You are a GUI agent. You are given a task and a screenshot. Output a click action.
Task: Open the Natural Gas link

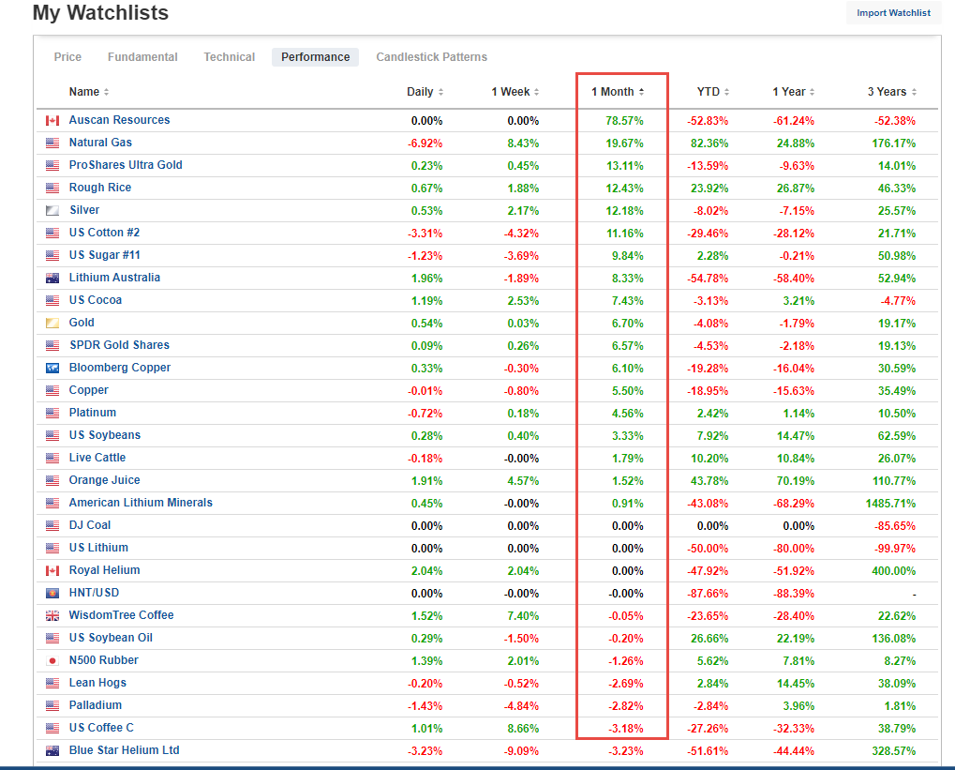pos(100,143)
